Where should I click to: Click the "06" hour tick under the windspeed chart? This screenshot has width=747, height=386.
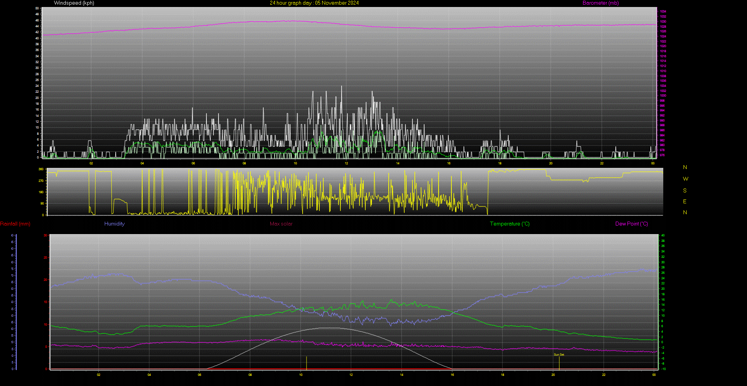tap(193, 164)
